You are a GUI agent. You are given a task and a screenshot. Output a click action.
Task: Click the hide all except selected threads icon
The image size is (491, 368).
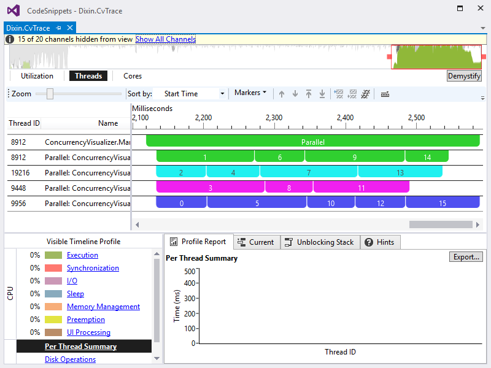352,94
